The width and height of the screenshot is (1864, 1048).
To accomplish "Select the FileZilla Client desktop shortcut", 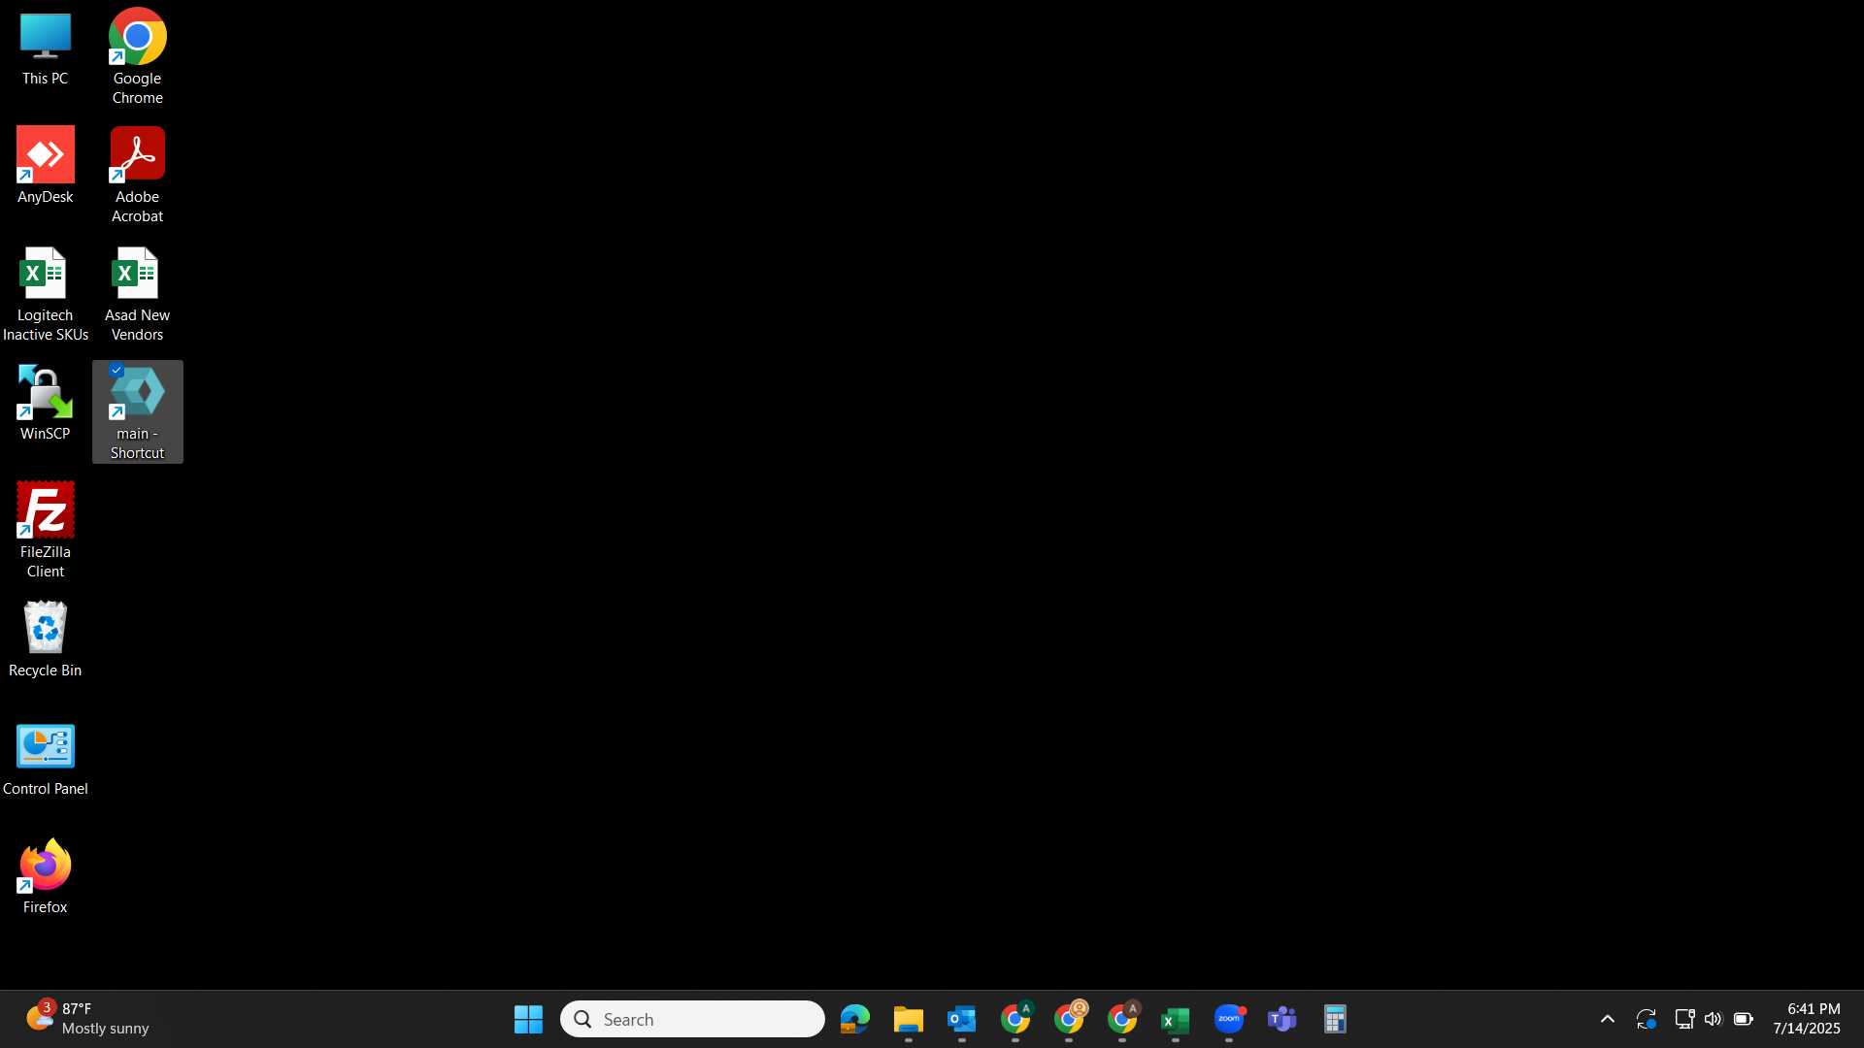I will click(46, 531).
